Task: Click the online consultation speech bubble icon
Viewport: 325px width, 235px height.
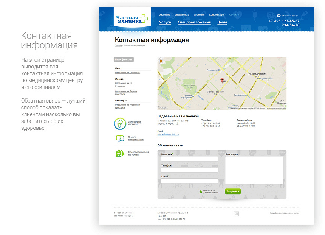Action: pyautogui.click(x=119, y=139)
